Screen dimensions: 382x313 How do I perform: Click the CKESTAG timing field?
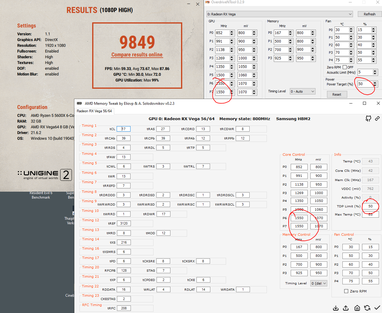(x=124, y=299)
